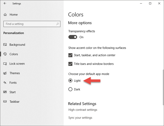
Task: Click the Find a setting field
Action: (x=32, y=24)
